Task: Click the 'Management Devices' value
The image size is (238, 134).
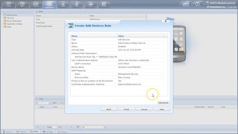Action: [128, 74]
